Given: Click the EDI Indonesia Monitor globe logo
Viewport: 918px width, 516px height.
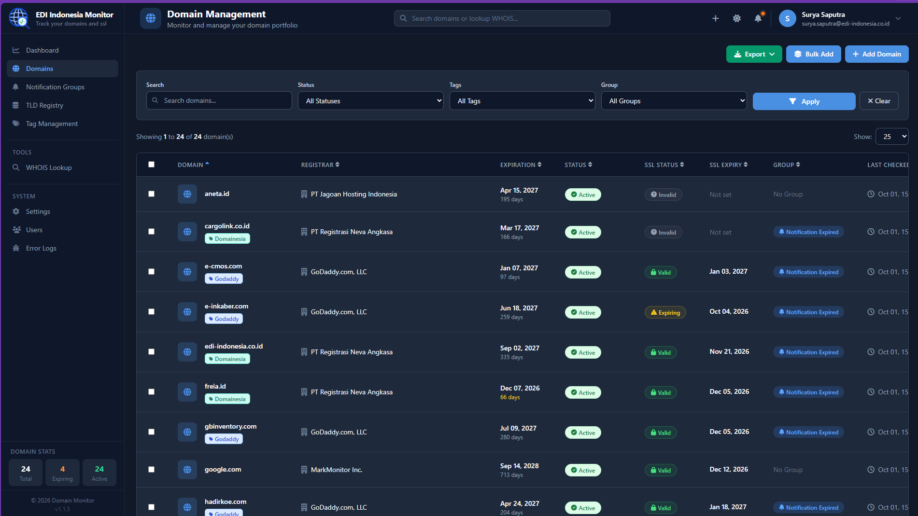Looking at the screenshot, I should pyautogui.click(x=19, y=18).
